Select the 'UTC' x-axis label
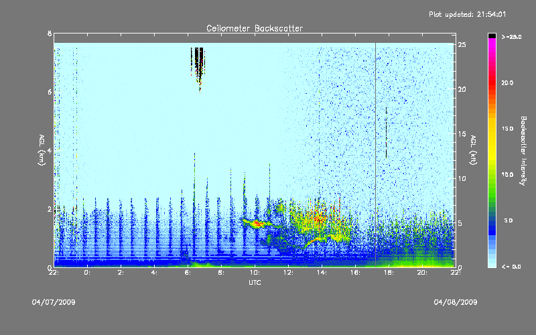 click(255, 282)
